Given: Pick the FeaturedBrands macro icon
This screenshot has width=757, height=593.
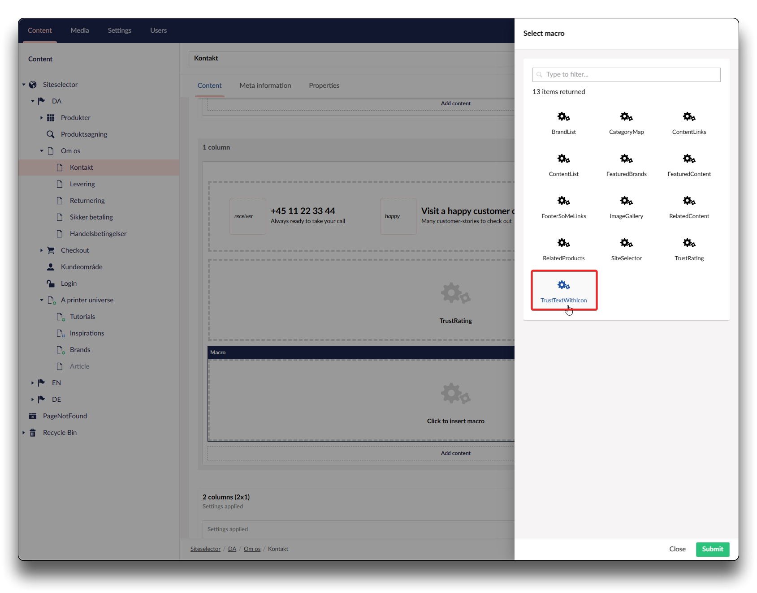Looking at the screenshot, I should [x=626, y=159].
